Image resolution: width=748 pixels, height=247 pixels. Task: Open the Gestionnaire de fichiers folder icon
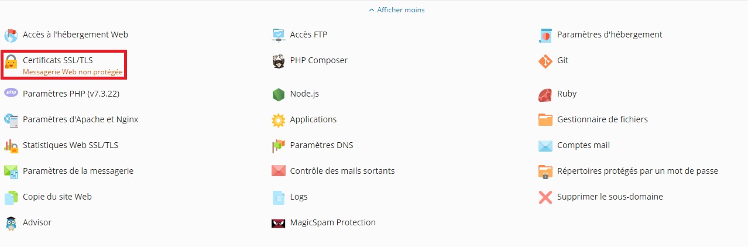545,120
